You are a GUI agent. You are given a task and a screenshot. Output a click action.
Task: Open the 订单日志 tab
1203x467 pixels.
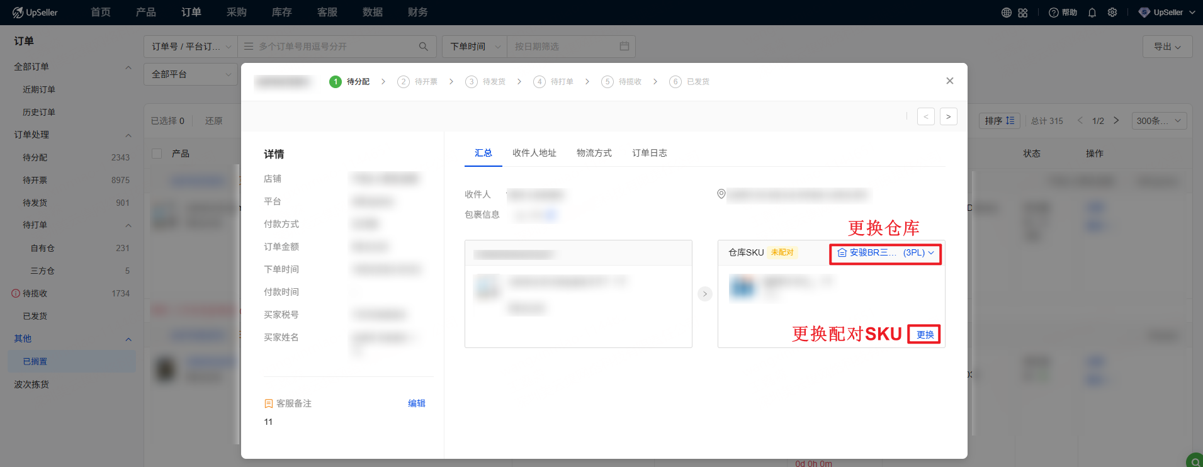[x=649, y=153]
